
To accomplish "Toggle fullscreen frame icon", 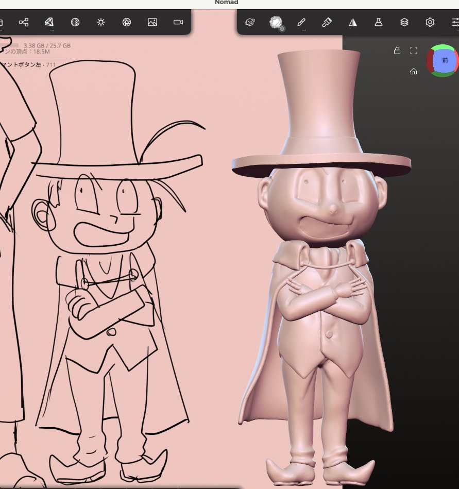I will [414, 50].
